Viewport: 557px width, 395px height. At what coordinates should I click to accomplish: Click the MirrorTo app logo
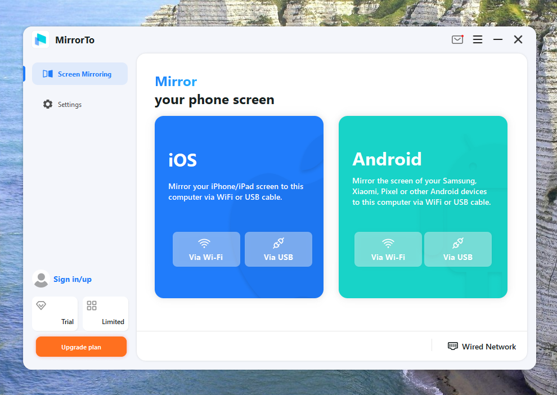click(x=41, y=39)
